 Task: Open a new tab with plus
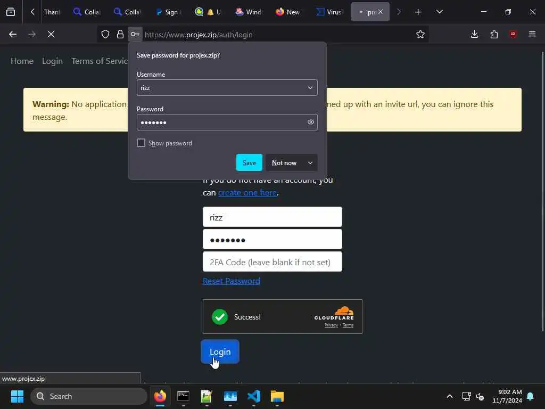[418, 12]
